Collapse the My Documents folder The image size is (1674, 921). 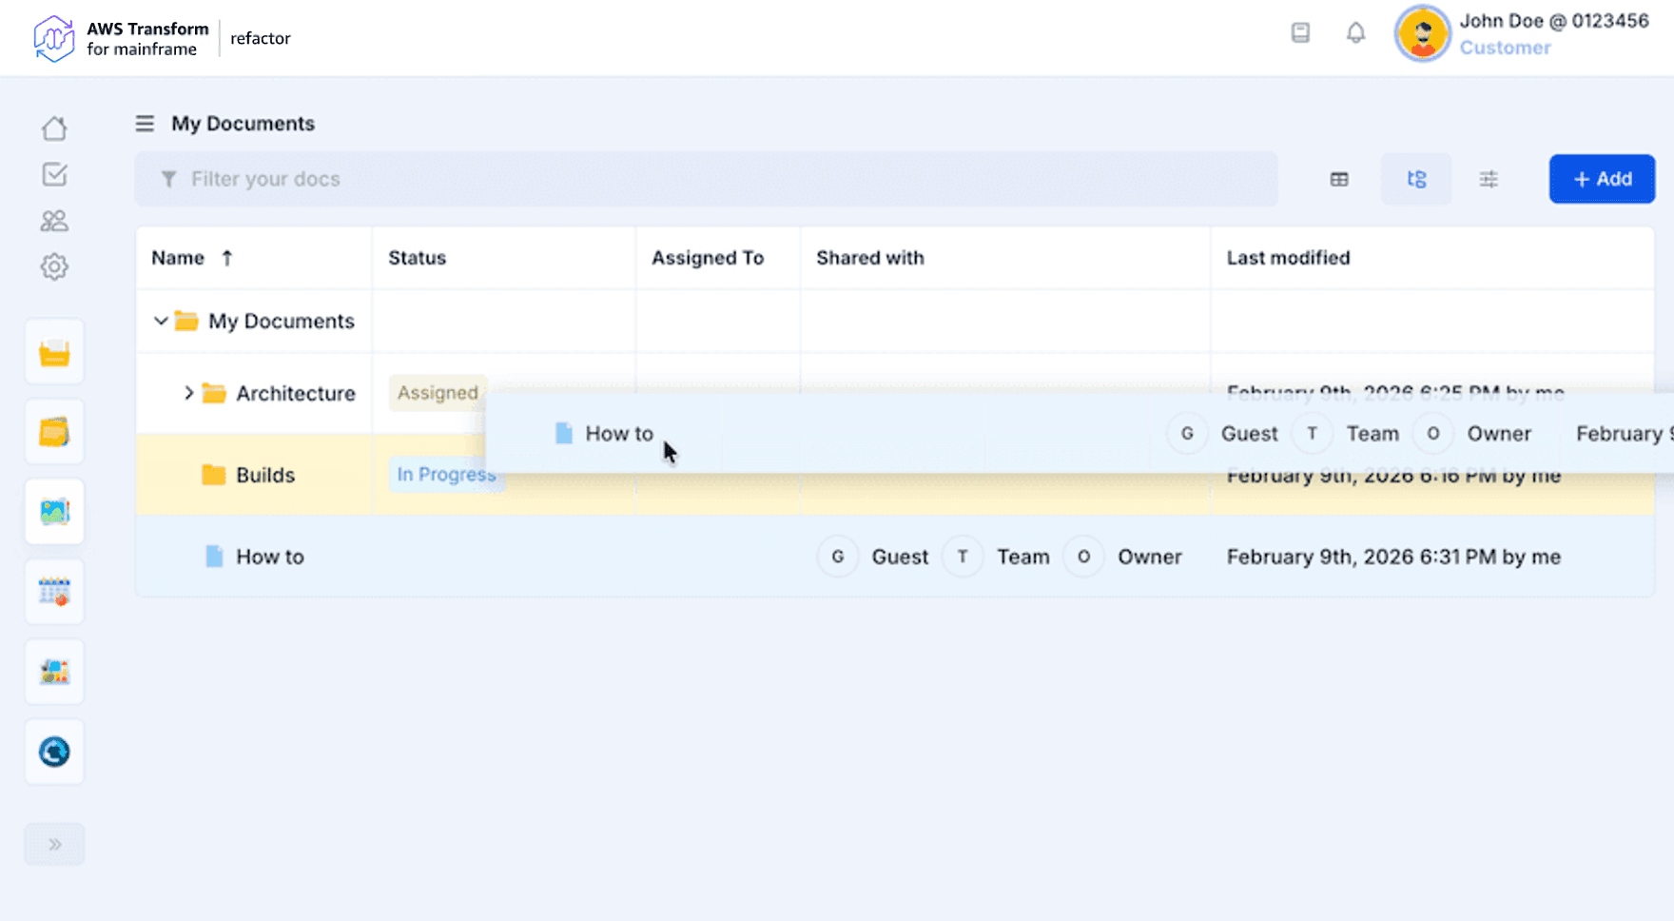(161, 321)
